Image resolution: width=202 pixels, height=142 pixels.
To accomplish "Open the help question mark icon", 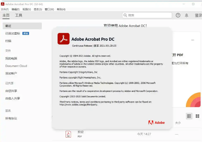I will [178, 15].
